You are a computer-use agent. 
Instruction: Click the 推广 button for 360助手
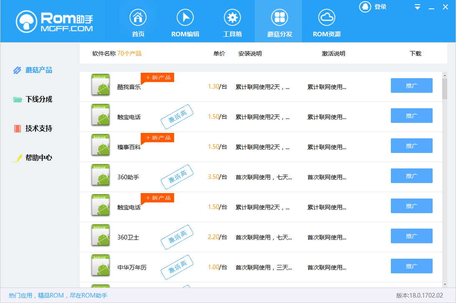[x=411, y=176]
